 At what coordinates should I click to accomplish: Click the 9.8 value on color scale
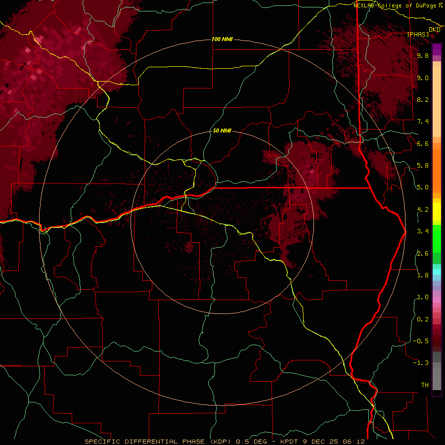423,56
